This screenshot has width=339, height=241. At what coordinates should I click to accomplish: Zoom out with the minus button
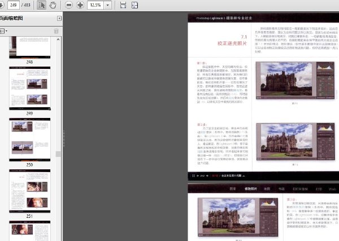click(69, 5)
